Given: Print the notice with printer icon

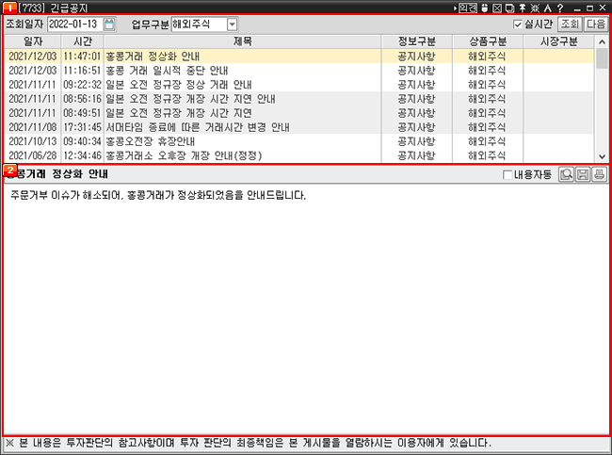Looking at the screenshot, I should 599,174.
